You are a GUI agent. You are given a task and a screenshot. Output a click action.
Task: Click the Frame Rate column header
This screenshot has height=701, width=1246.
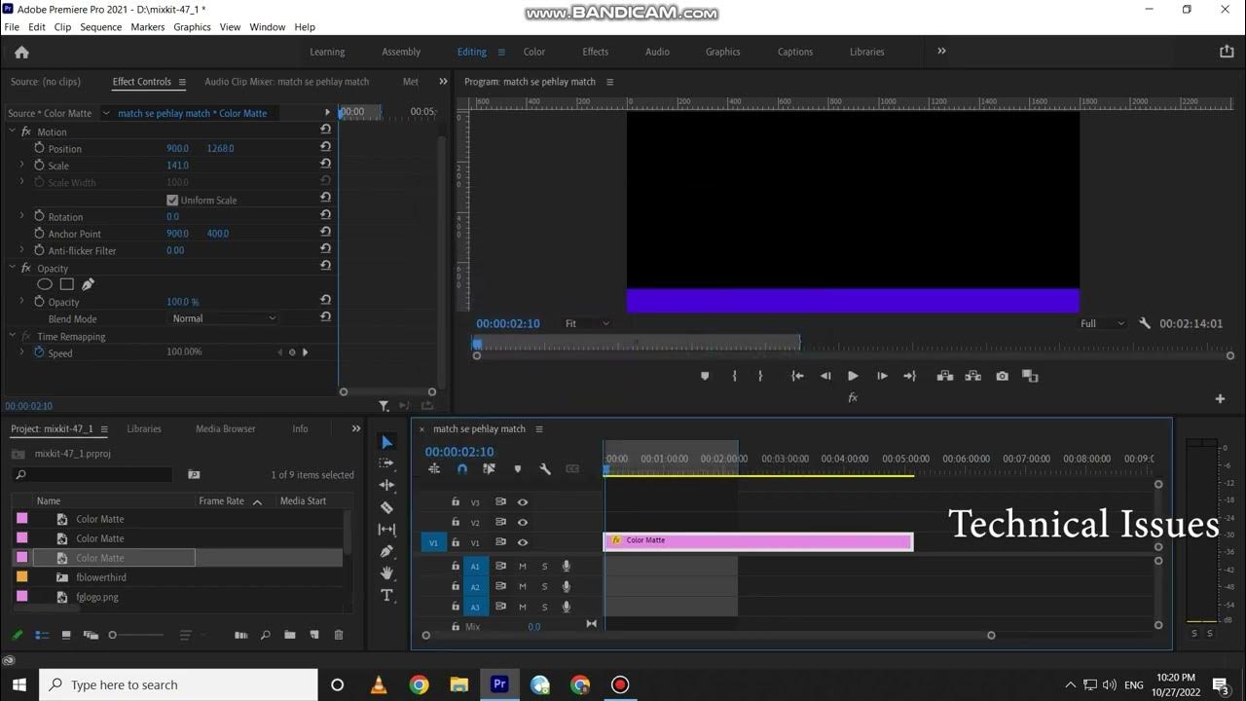coord(221,501)
